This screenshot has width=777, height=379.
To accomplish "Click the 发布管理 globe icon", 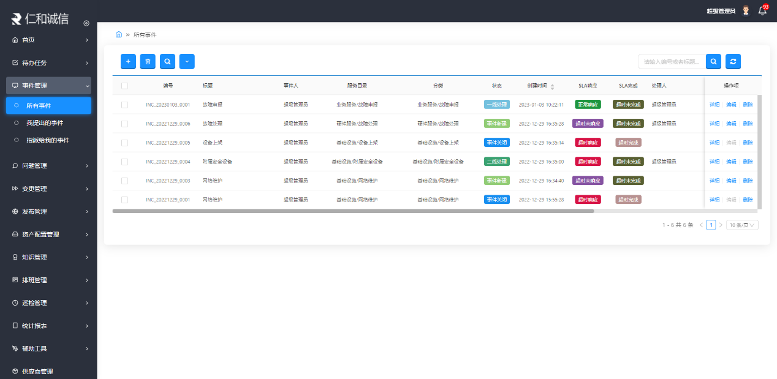I will click(x=15, y=211).
